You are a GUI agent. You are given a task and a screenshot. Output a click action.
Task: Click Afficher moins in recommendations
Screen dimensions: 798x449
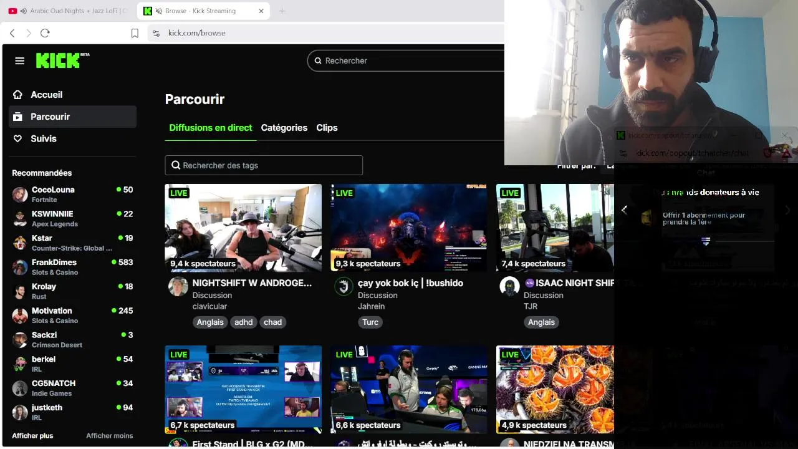109,436
